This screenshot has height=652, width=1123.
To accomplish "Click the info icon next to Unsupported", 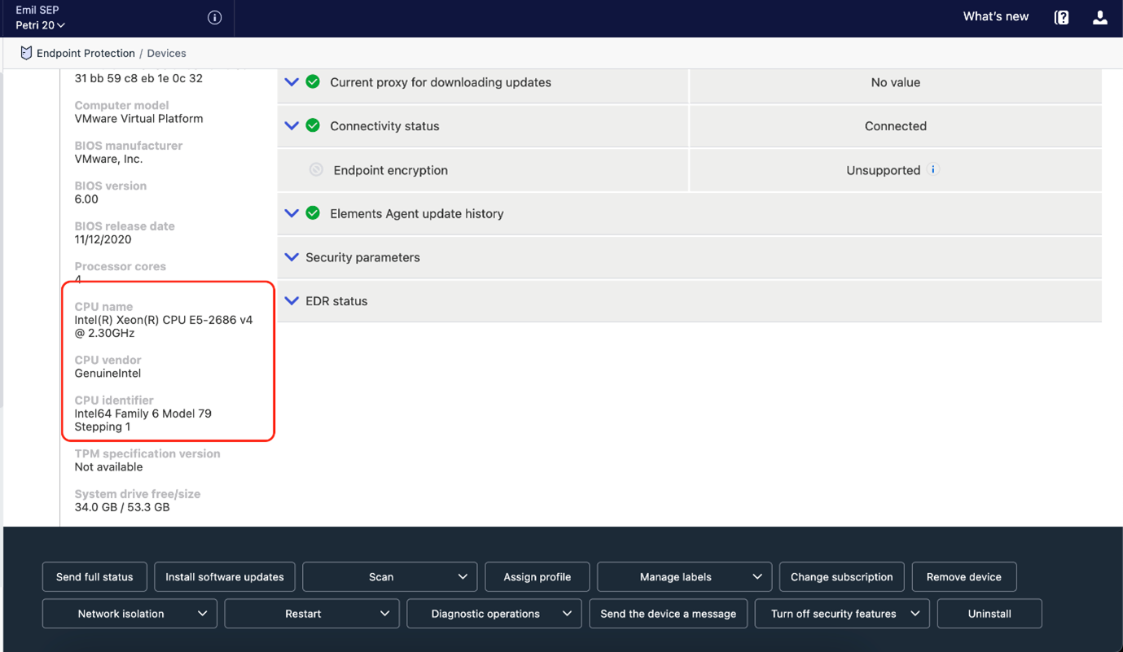I will (x=933, y=169).
